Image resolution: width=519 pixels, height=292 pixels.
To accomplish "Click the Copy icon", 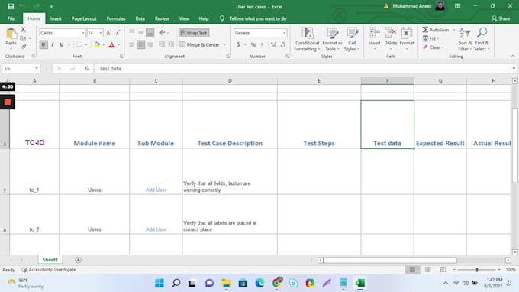I will tap(23, 38).
